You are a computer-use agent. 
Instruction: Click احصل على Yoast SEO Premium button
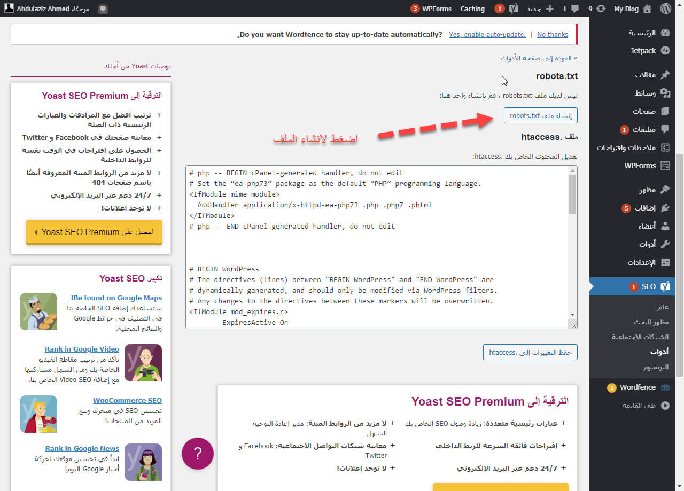point(94,232)
